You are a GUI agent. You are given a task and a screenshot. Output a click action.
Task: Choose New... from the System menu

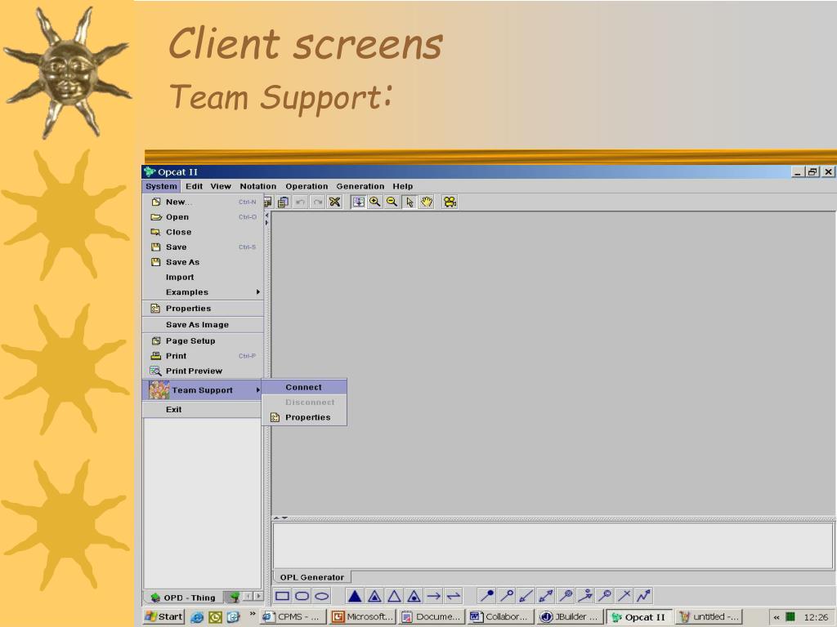pyautogui.click(x=204, y=202)
